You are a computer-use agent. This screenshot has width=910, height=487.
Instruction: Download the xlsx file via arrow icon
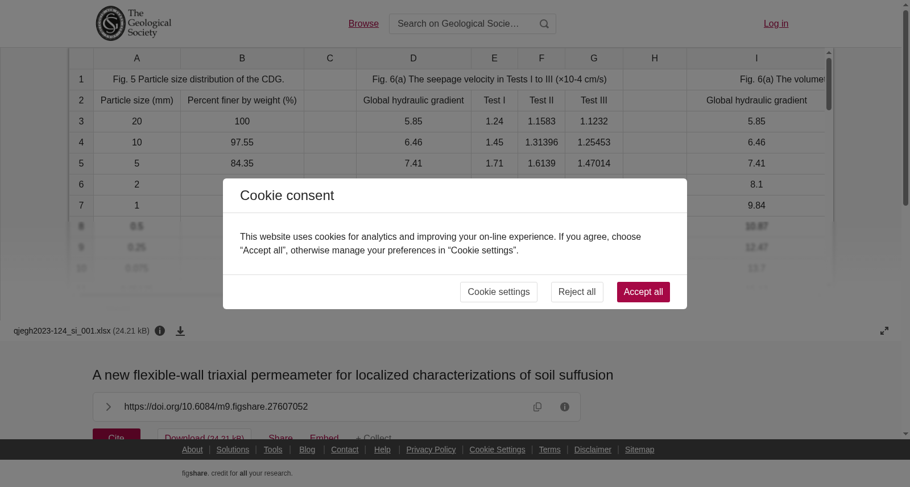tap(180, 331)
